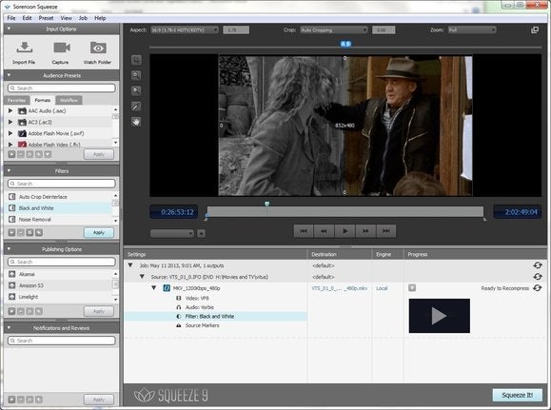Open the Help menu
Screen dimensions: 551x410
click(x=100, y=18)
